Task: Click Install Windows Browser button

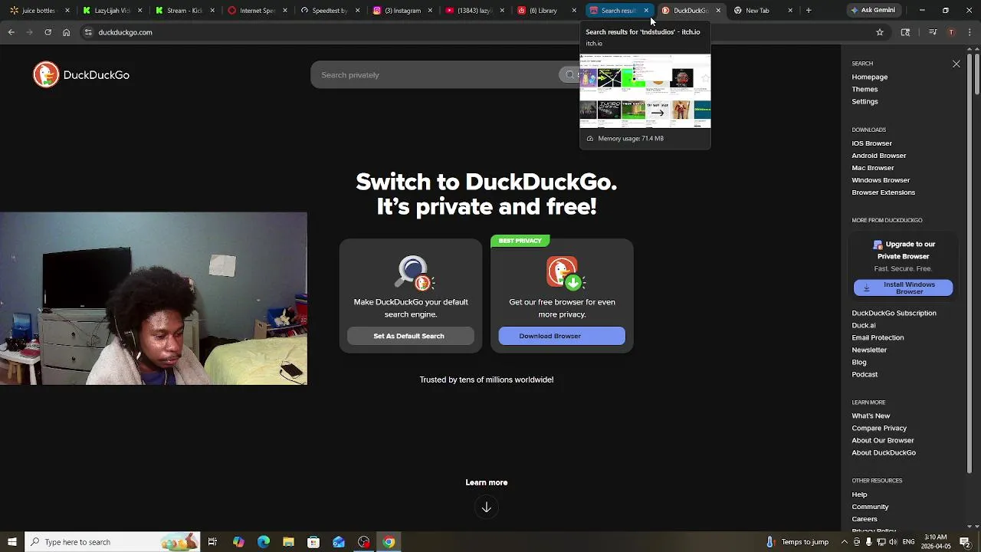Action: [x=903, y=287]
